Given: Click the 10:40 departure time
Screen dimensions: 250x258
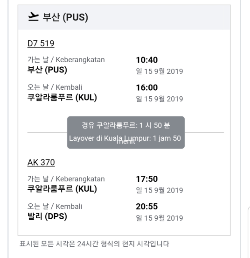Looking at the screenshot, I should (147, 60).
